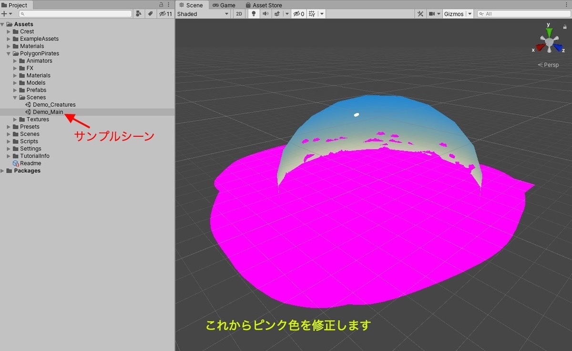Open dropdown arrow beside Create plus
The image size is (572, 351).
(10, 14)
